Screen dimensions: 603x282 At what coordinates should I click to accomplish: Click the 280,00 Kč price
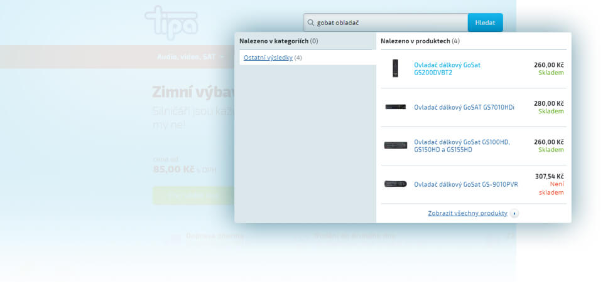549,103
